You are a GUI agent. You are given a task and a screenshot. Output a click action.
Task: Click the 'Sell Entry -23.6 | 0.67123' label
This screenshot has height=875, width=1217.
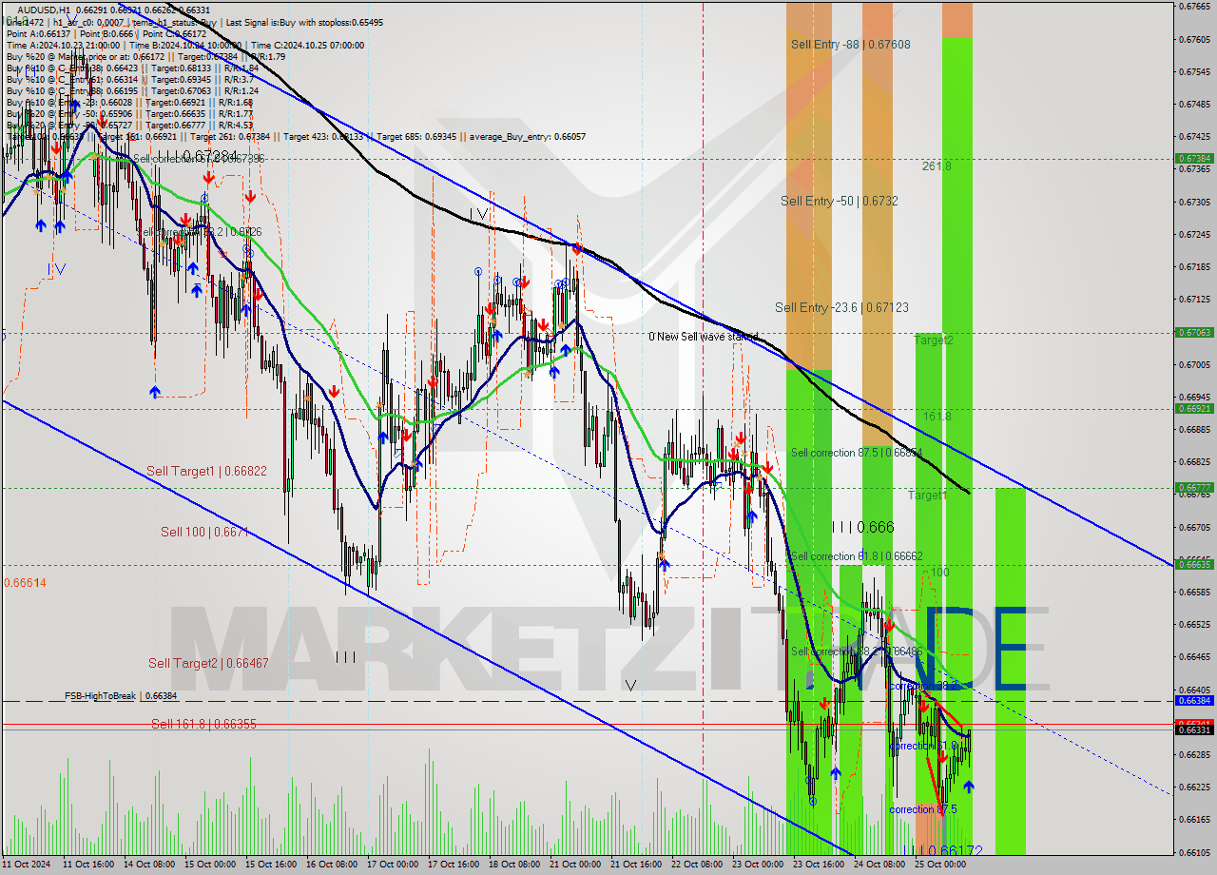tap(841, 307)
